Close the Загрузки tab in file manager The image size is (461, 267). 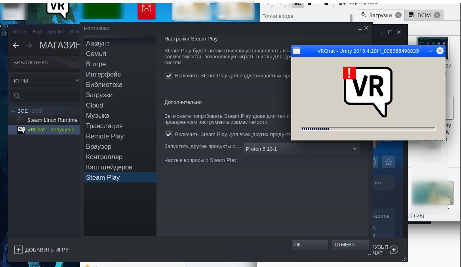398,15
